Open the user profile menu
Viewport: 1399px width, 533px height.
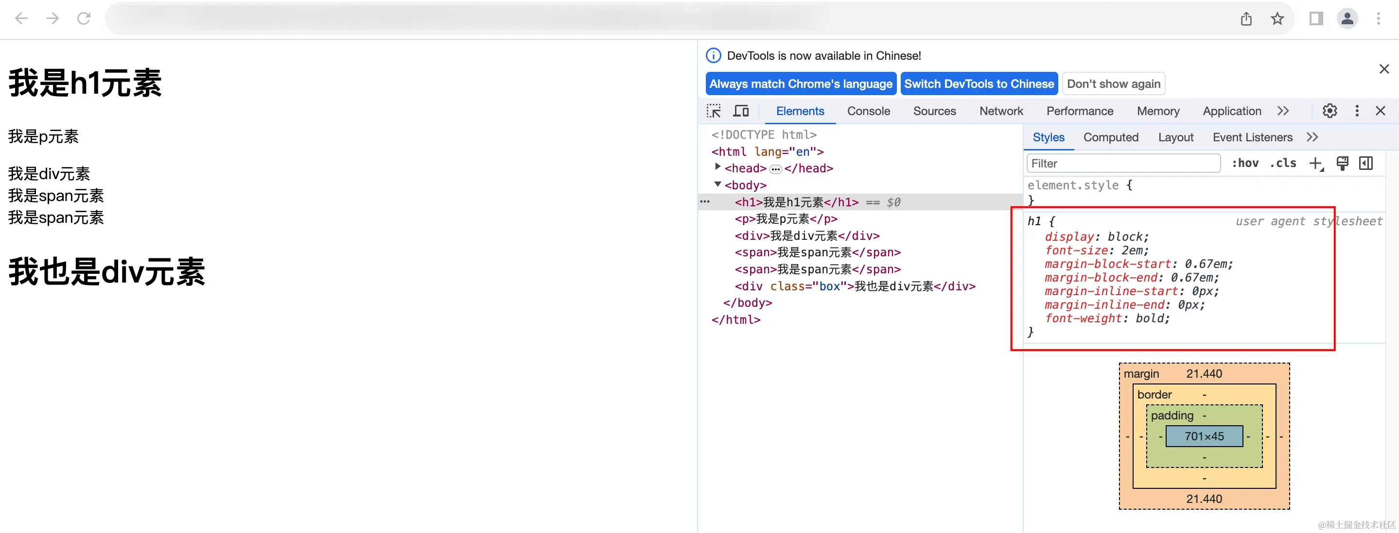pos(1347,19)
